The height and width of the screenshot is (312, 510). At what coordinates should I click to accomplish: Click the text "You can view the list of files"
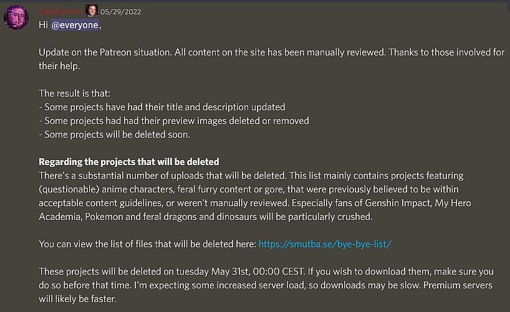[x=147, y=244]
